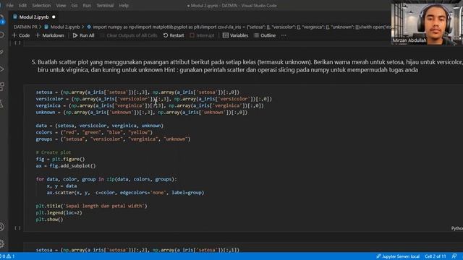
Task: Click the unknown array assignment line
Action: [x=142, y=113]
